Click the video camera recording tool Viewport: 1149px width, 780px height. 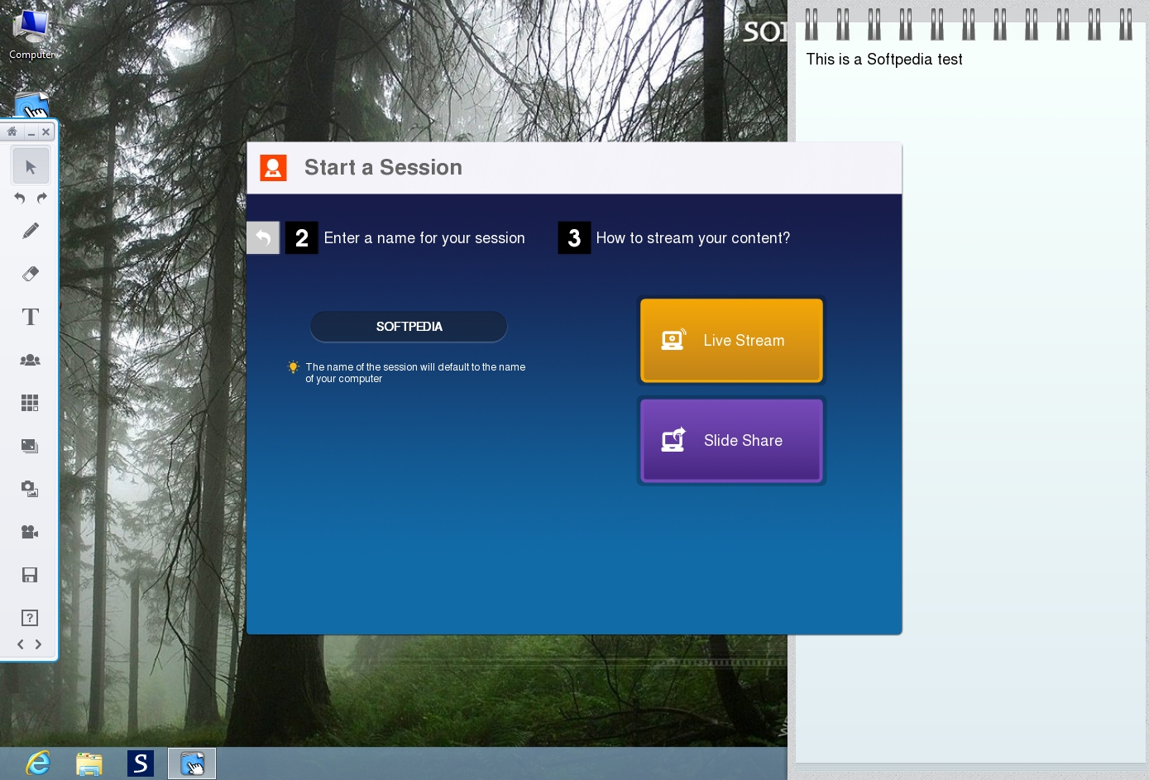[31, 532]
